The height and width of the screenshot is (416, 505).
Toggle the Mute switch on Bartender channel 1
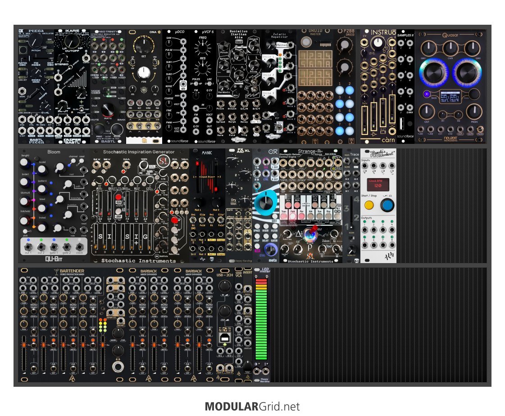(33, 345)
